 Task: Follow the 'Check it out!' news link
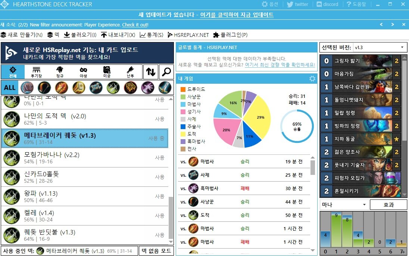click(135, 25)
